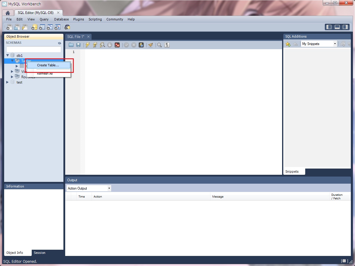Run EXPLAIN on the current statement
This screenshot has height=266, width=355.
(x=102, y=45)
